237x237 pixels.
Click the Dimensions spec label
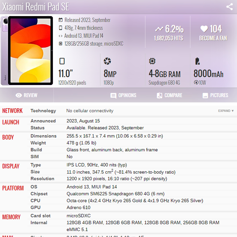point(44,136)
